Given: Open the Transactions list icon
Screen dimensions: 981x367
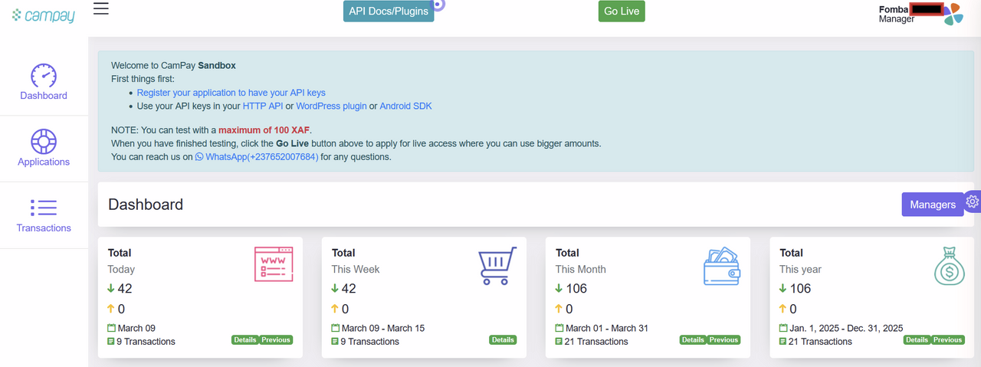Looking at the screenshot, I should pyautogui.click(x=44, y=208).
